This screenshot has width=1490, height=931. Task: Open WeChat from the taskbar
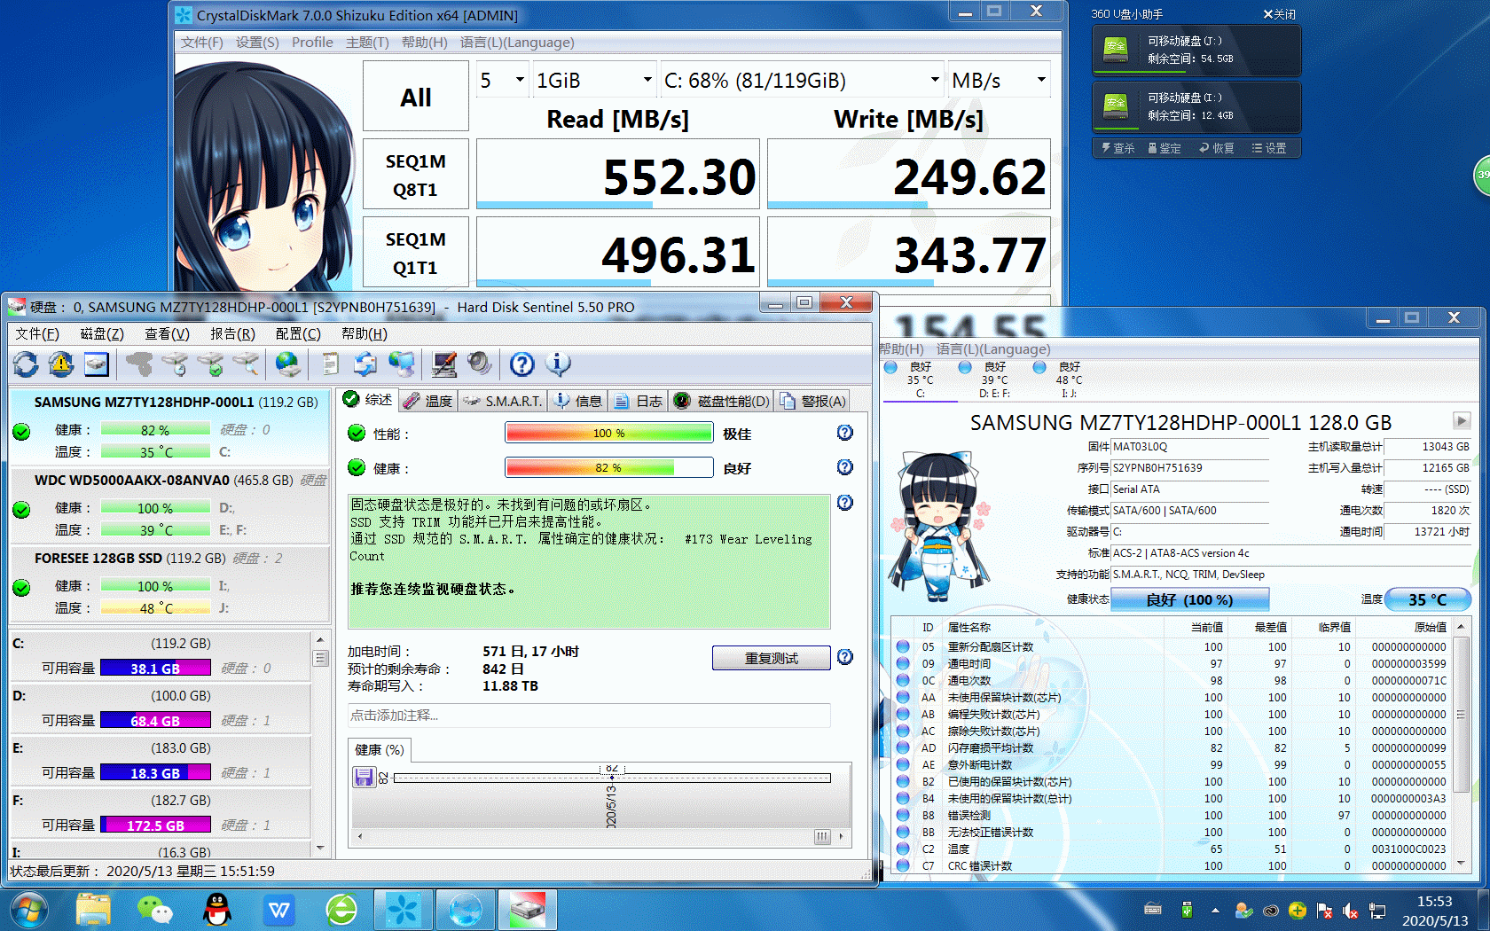pos(155,910)
